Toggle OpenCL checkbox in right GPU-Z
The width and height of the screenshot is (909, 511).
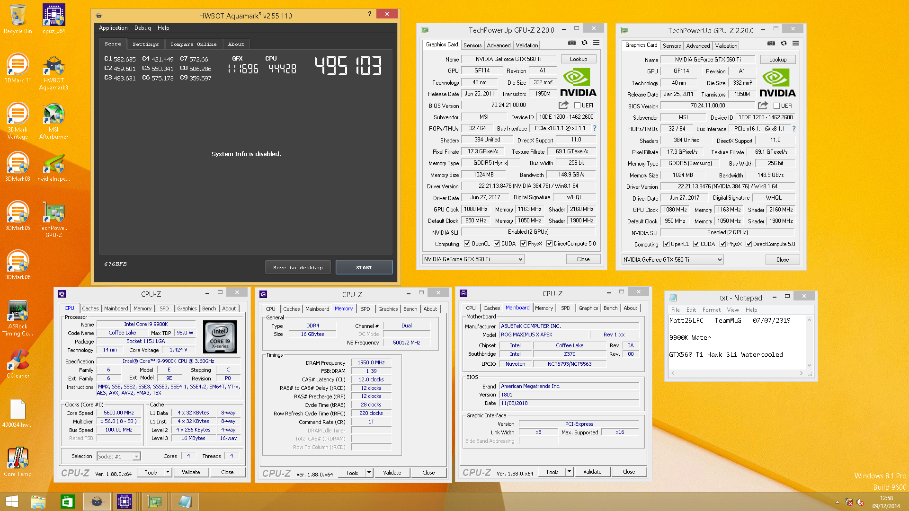pos(667,244)
